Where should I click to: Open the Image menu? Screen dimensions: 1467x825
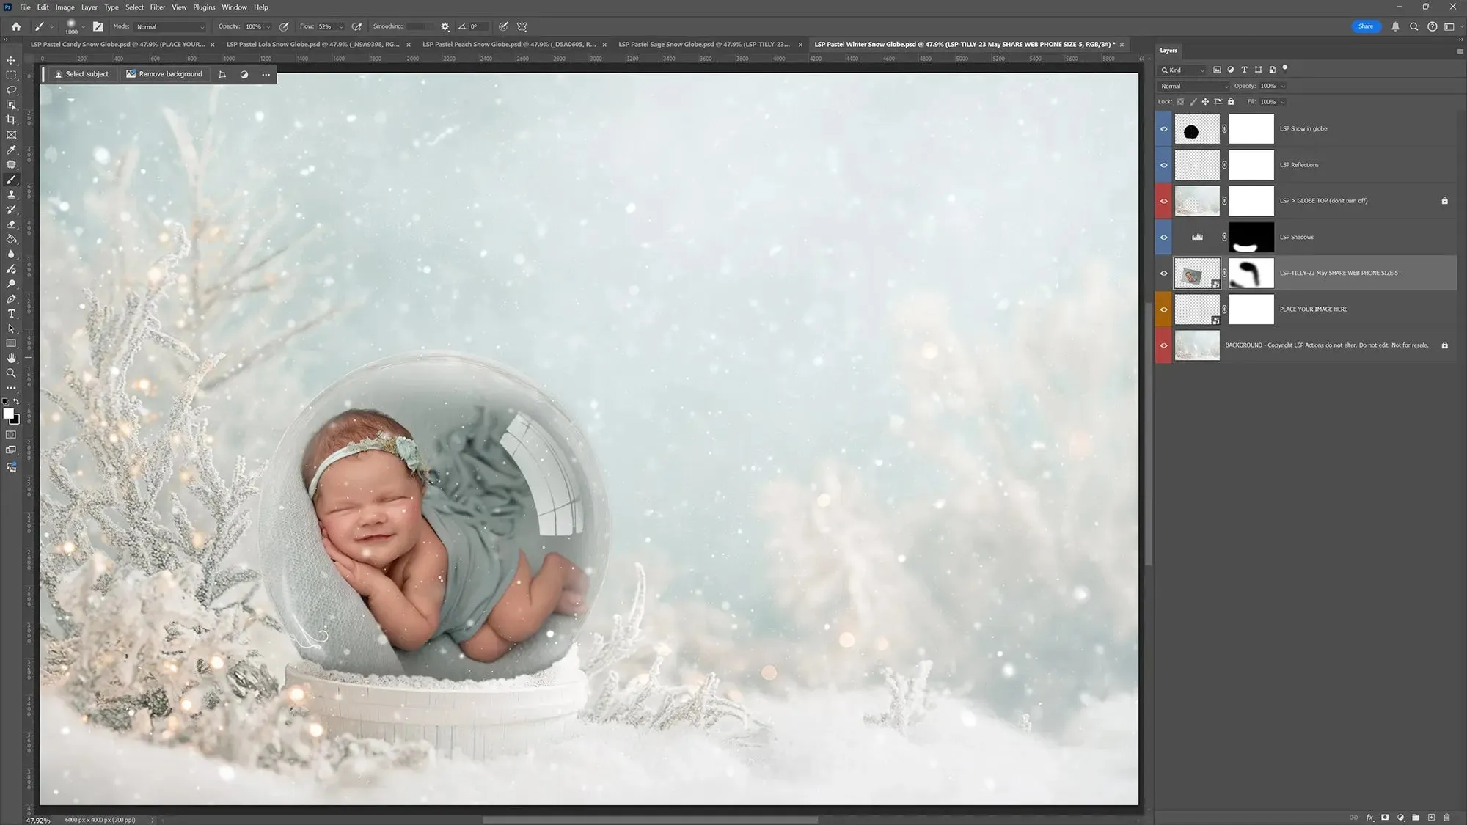pos(65,7)
